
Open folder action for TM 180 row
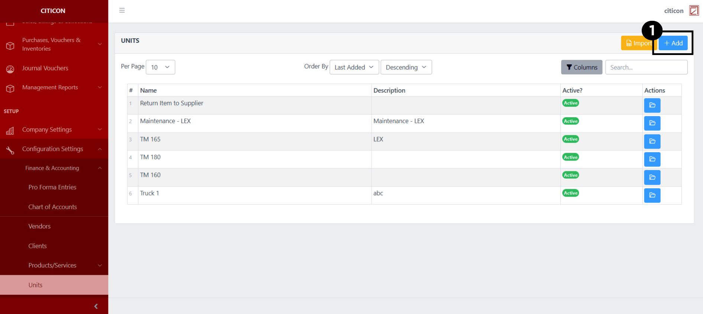pos(652,159)
